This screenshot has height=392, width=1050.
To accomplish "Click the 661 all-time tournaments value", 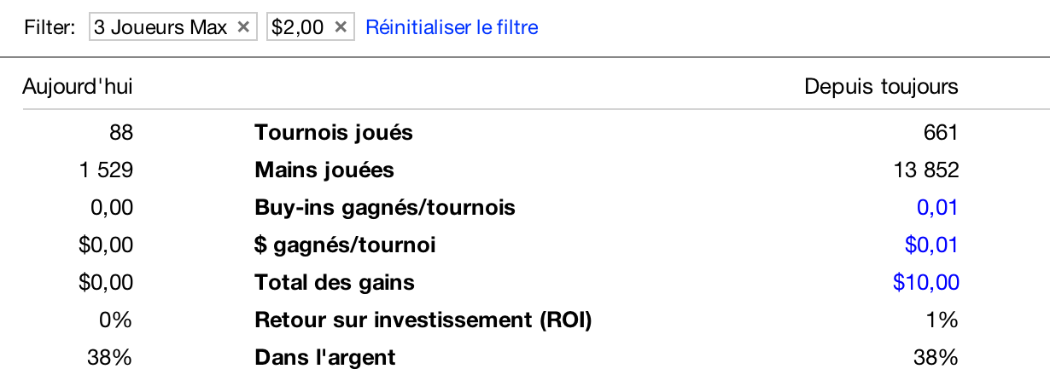I will pos(941,133).
